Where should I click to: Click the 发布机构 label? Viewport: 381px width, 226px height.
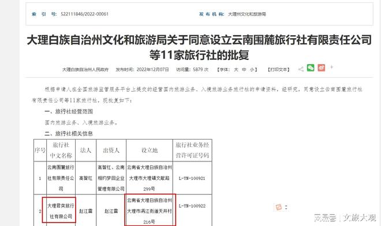tap(212, 14)
